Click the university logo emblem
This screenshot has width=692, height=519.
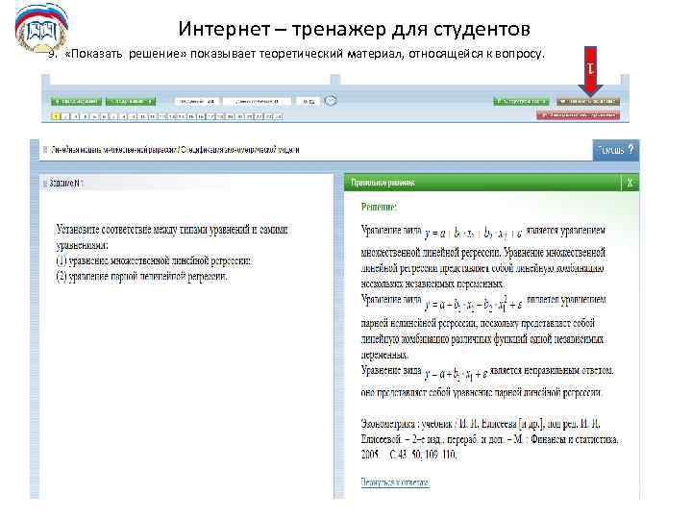41,27
